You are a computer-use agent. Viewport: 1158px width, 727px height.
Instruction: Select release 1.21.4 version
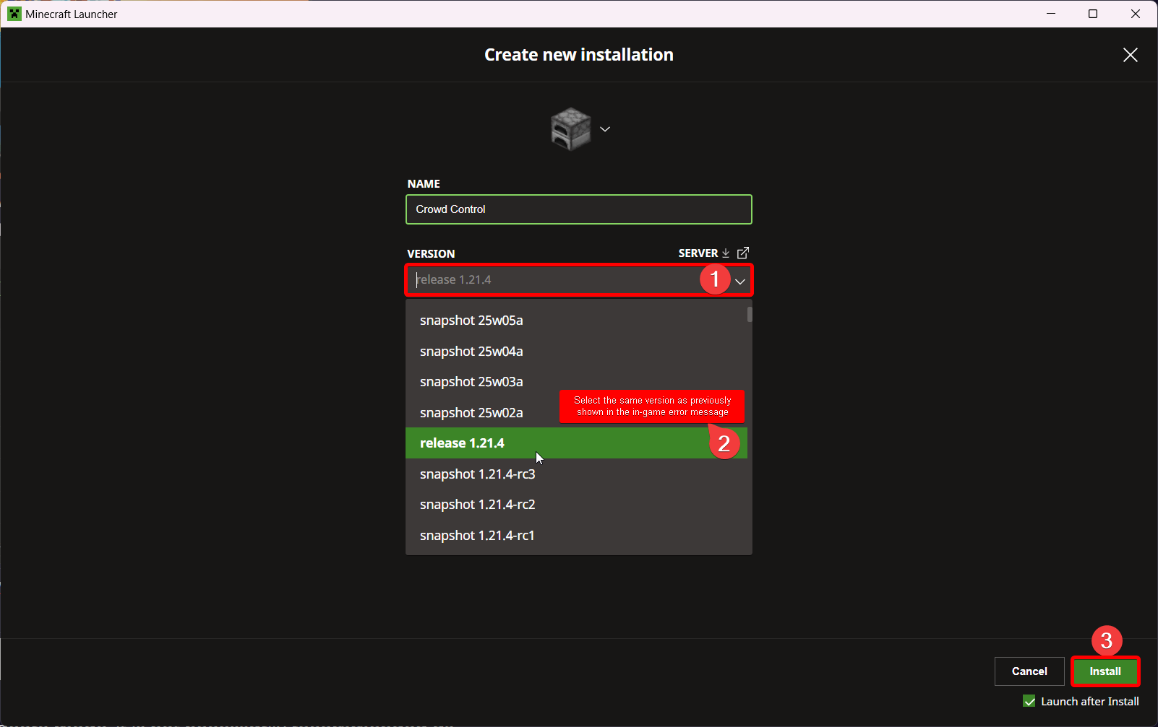click(463, 443)
